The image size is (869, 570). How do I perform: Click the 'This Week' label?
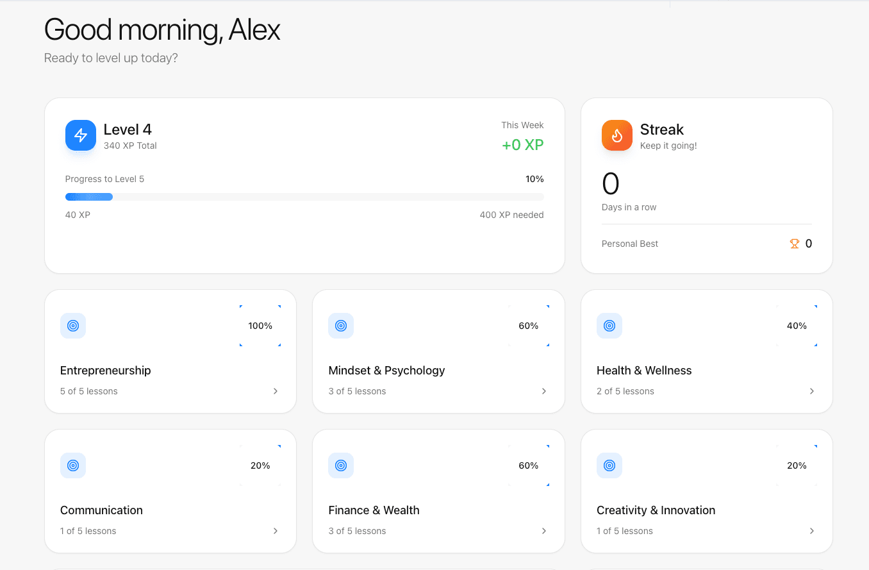coord(522,125)
